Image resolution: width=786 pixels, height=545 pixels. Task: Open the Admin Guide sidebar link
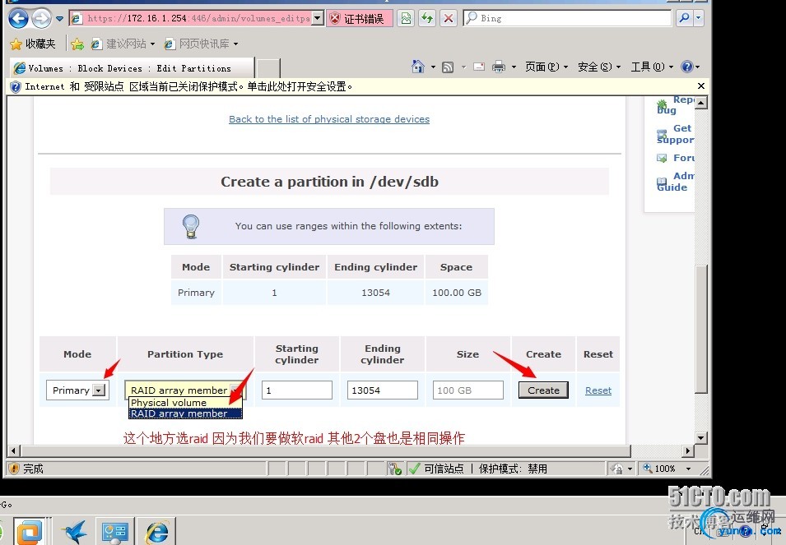tap(675, 181)
